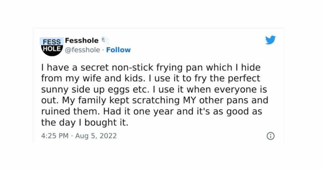
Task: Click the 4:25 PM time stamp
Action: pyautogui.click(x=54, y=136)
